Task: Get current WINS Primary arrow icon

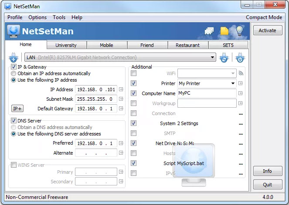Action: [x=121, y=172]
